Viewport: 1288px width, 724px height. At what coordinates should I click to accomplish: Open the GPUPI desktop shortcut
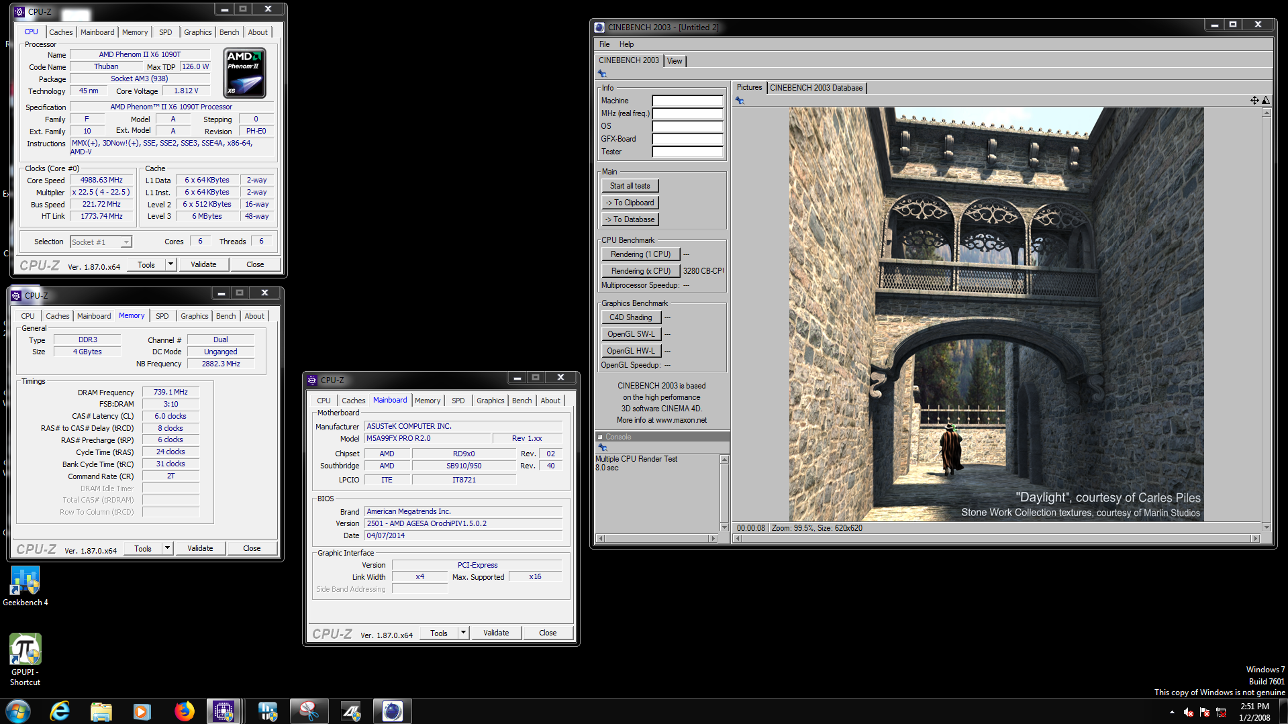[x=25, y=659]
